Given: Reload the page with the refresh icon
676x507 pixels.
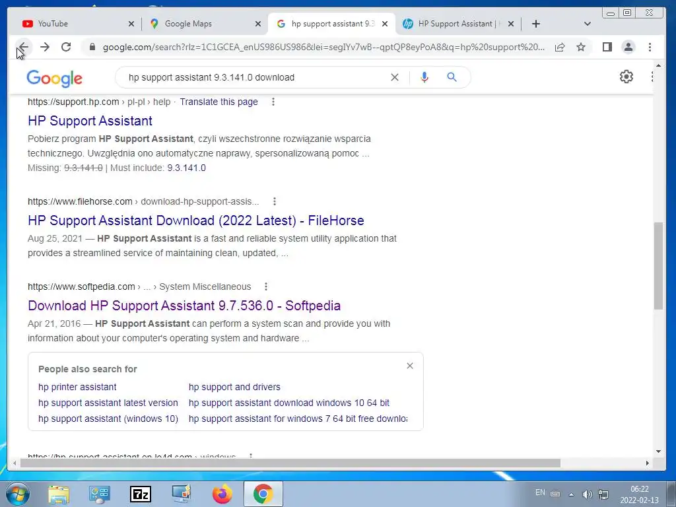Looking at the screenshot, I should (x=66, y=47).
